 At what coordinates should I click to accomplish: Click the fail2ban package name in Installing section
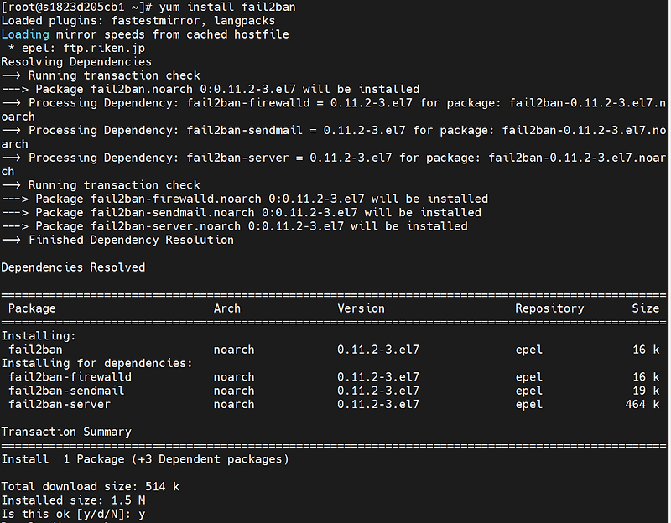coord(35,350)
